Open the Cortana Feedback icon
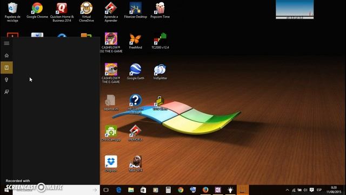This screenshot has height=195, width=346. pyautogui.click(x=6, y=92)
